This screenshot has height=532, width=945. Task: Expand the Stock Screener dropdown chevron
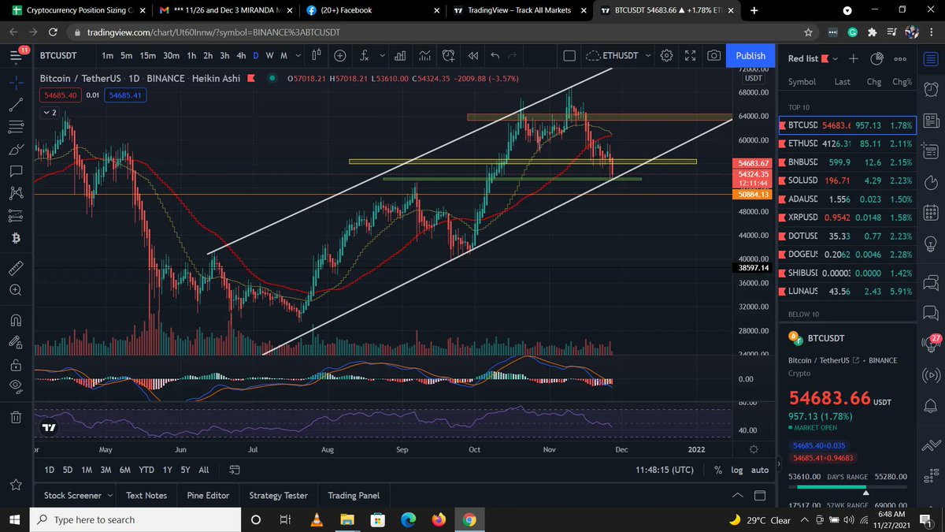coord(109,495)
